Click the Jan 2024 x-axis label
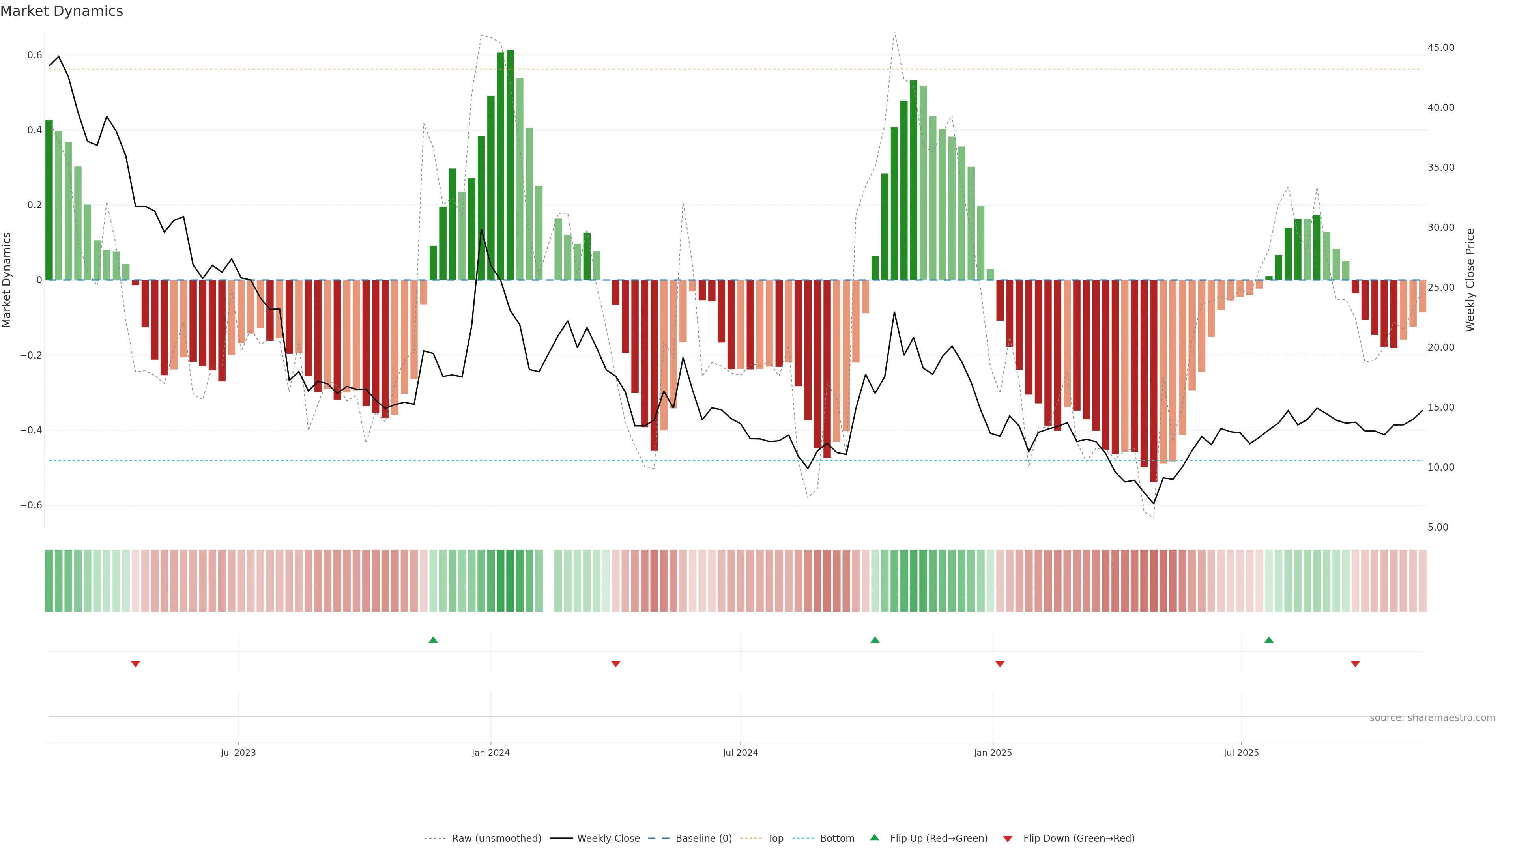 click(490, 753)
